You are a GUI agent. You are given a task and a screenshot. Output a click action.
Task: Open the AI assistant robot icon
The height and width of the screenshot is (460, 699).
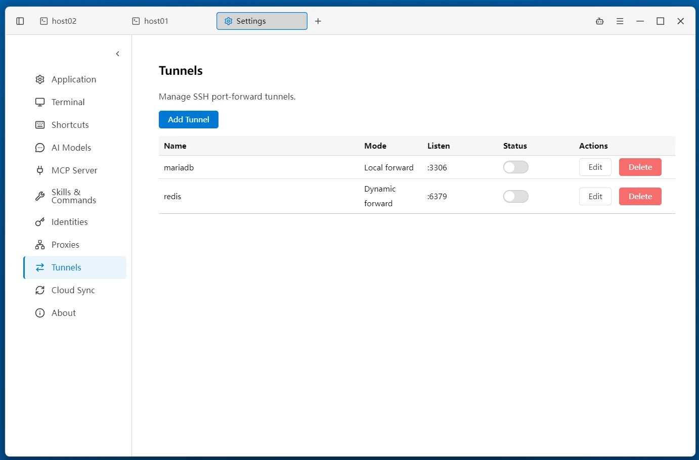pyautogui.click(x=600, y=21)
